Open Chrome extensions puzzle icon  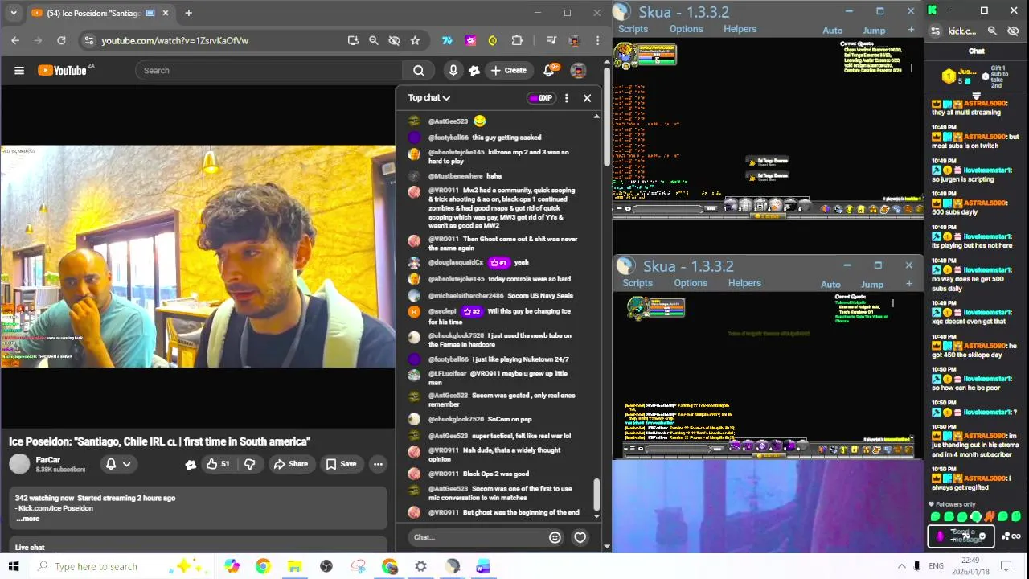tap(517, 40)
